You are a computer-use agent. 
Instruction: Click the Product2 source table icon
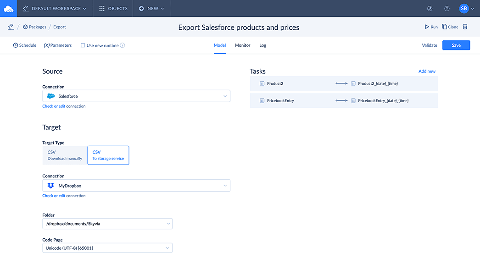(x=262, y=83)
